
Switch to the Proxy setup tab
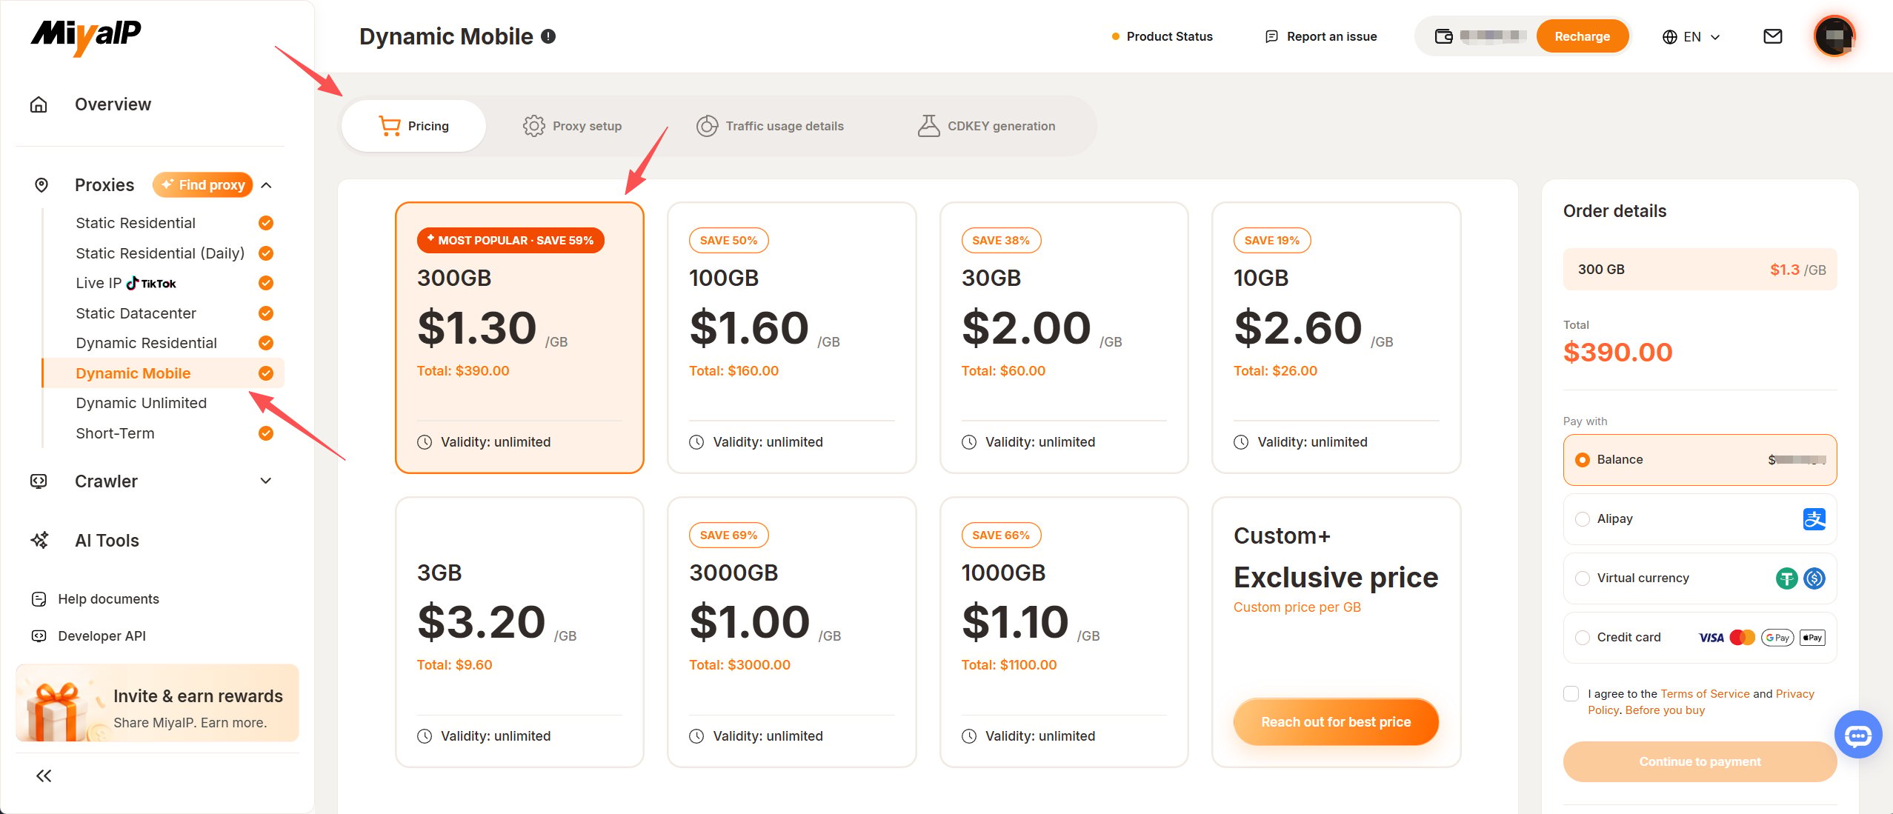pos(572,126)
